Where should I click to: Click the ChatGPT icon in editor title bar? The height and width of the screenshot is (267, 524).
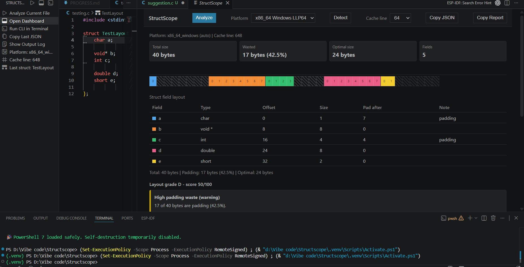pyautogui.click(x=498, y=3)
